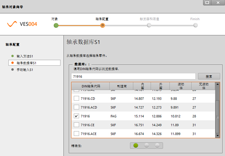The image size is (225, 156).
Task: Select the first green accuracy indicator dot
Action: [136, 145]
